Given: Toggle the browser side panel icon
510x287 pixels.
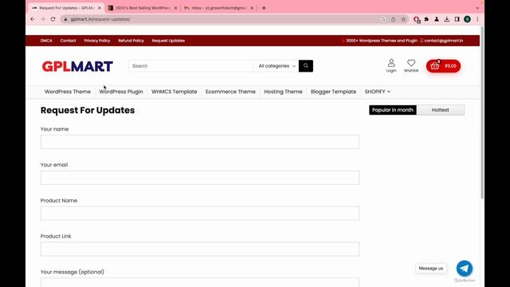Looking at the screenshot, I should [457, 19].
